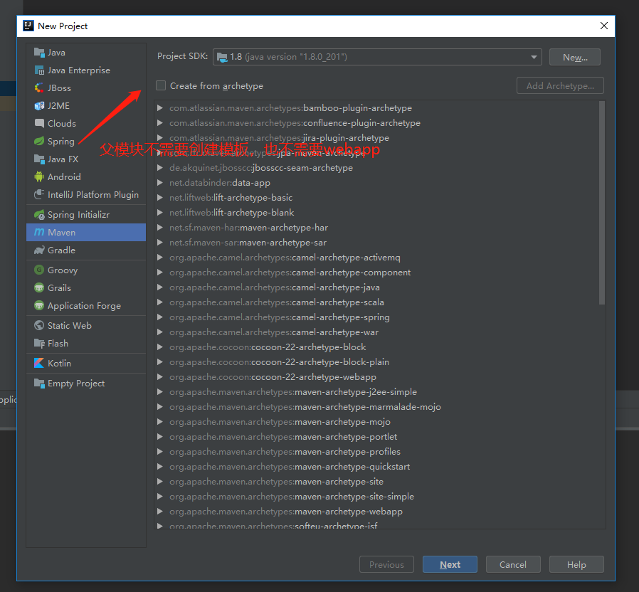Select the Kotlin icon

coord(39,364)
